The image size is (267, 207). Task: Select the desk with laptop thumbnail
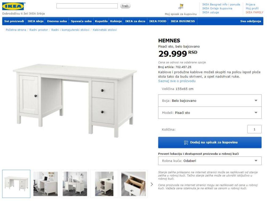(45, 184)
